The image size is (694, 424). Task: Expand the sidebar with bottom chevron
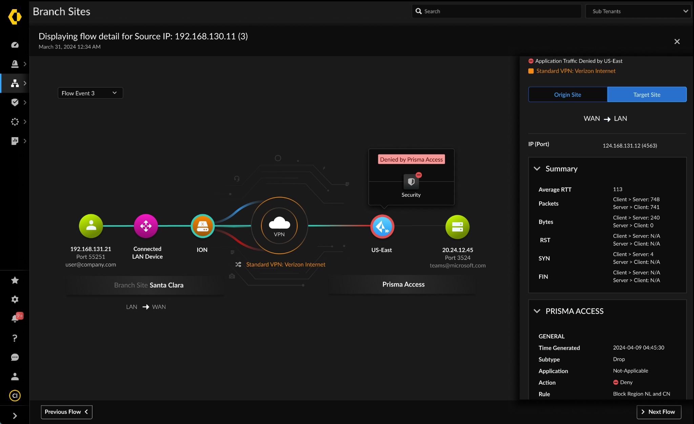15,416
